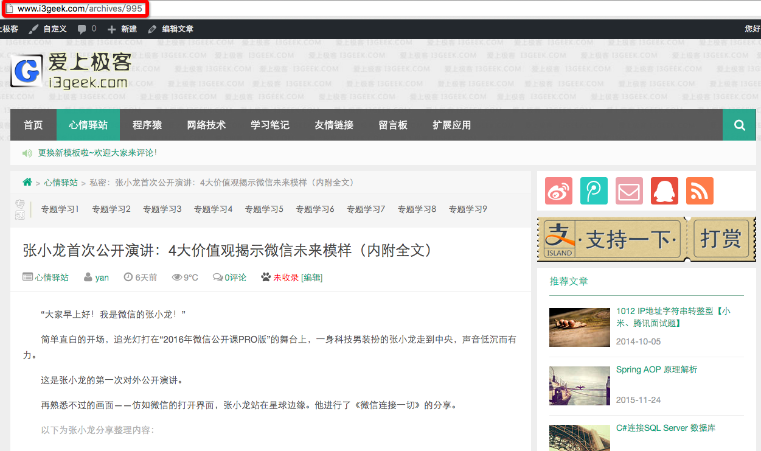
Task: Open the 0评论 comments link
Action: pyautogui.click(x=235, y=278)
